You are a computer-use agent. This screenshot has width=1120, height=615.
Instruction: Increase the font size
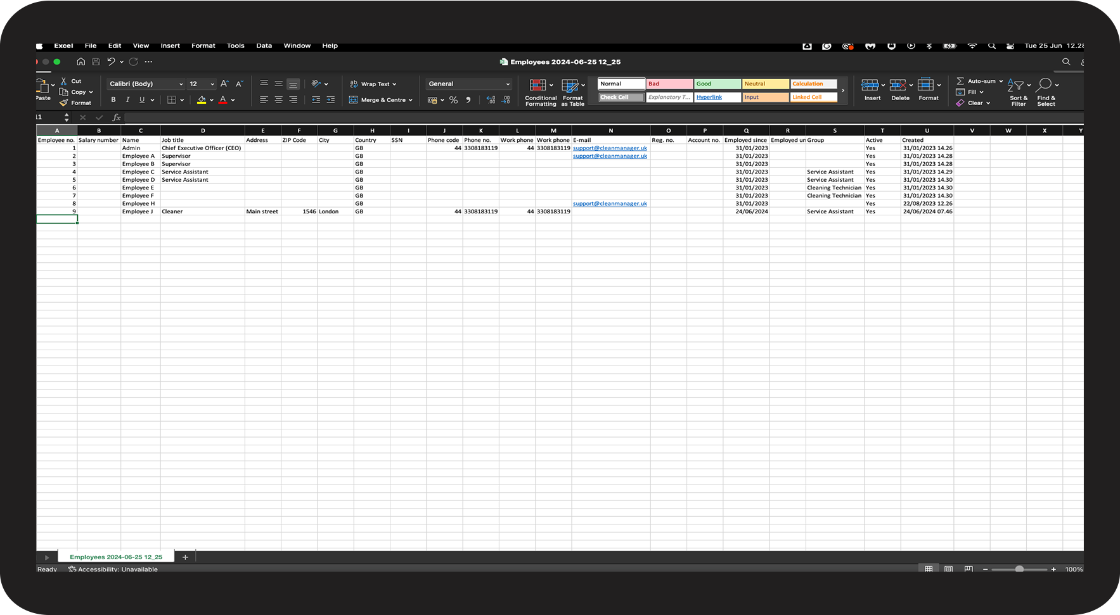pyautogui.click(x=224, y=84)
